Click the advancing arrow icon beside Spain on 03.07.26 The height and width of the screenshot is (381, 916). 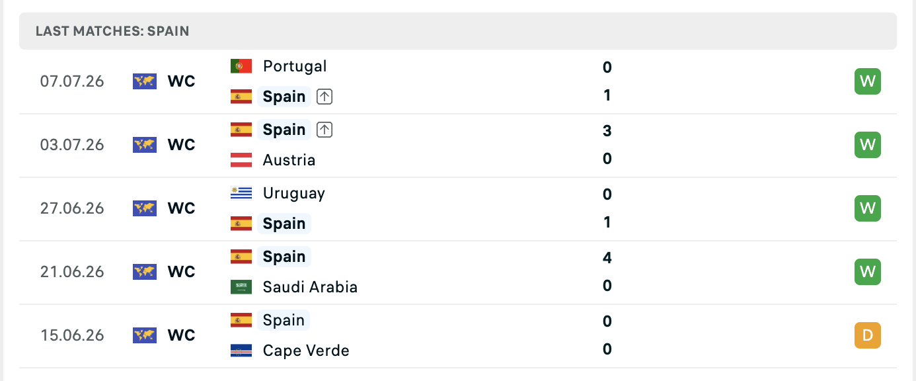coord(324,130)
